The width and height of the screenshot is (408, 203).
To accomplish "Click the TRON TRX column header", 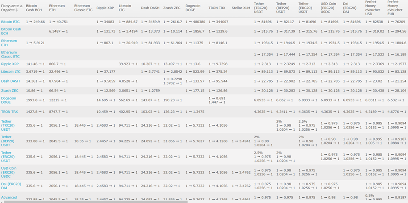I will tap(217, 8).
